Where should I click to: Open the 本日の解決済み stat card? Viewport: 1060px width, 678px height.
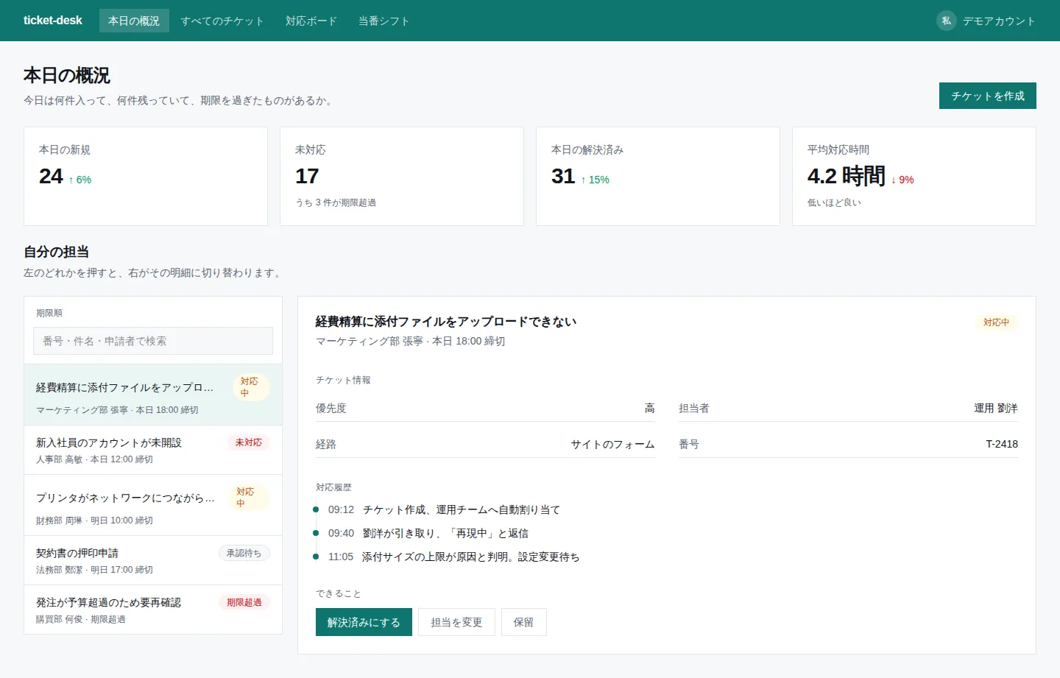click(658, 176)
